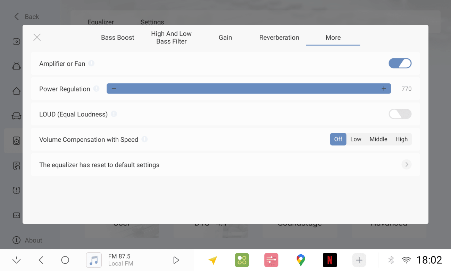This screenshot has width=451, height=271.
Task: Increase Power Regulation with the plus button
Action: (x=384, y=89)
